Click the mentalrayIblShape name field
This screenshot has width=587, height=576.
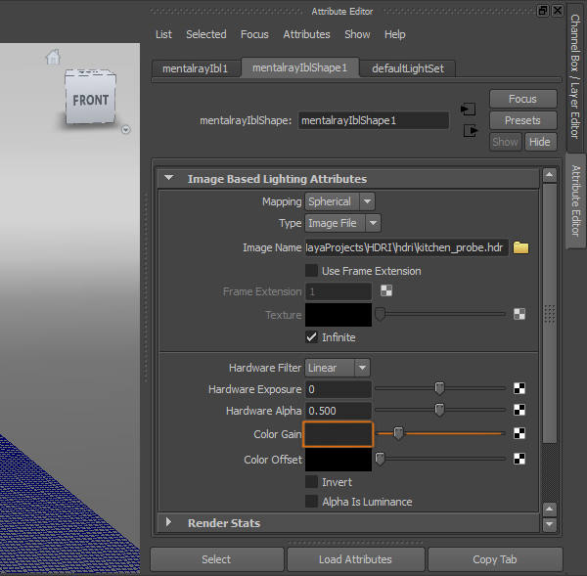pyautogui.click(x=373, y=121)
